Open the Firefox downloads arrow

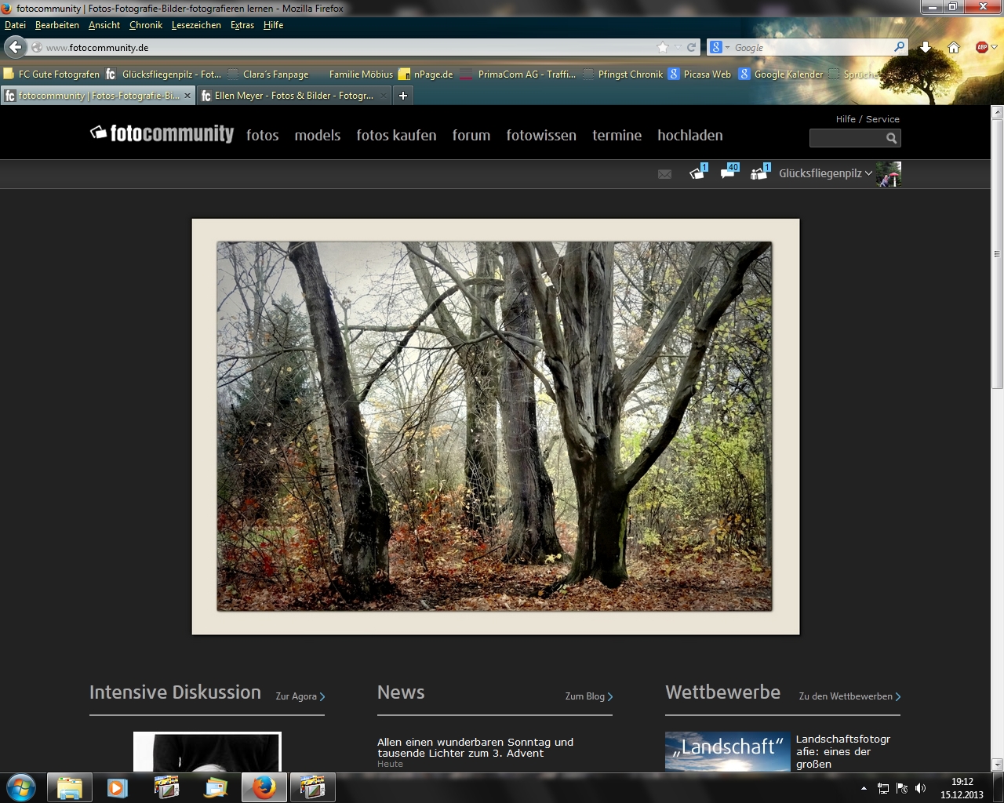926,48
